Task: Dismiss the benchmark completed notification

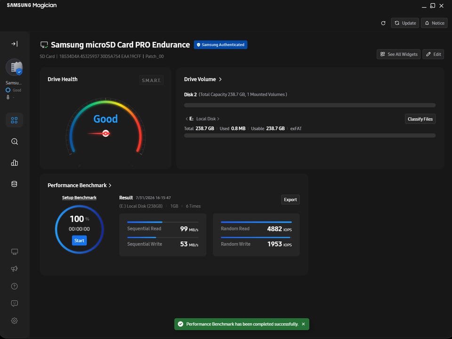Action: click(x=303, y=324)
